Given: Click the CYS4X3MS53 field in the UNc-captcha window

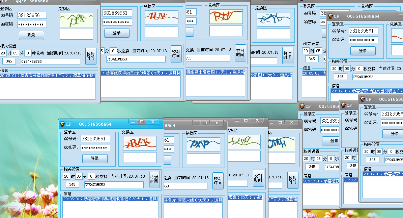Looking at the screenshot, I should pos(136,59).
